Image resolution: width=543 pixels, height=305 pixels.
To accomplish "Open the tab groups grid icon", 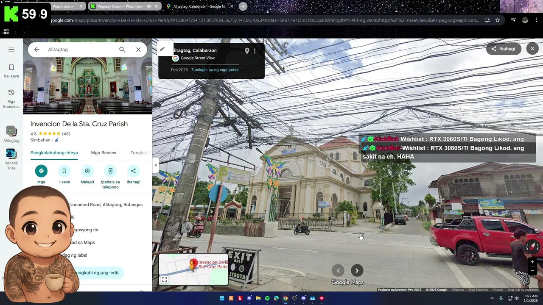I will point(6,32).
